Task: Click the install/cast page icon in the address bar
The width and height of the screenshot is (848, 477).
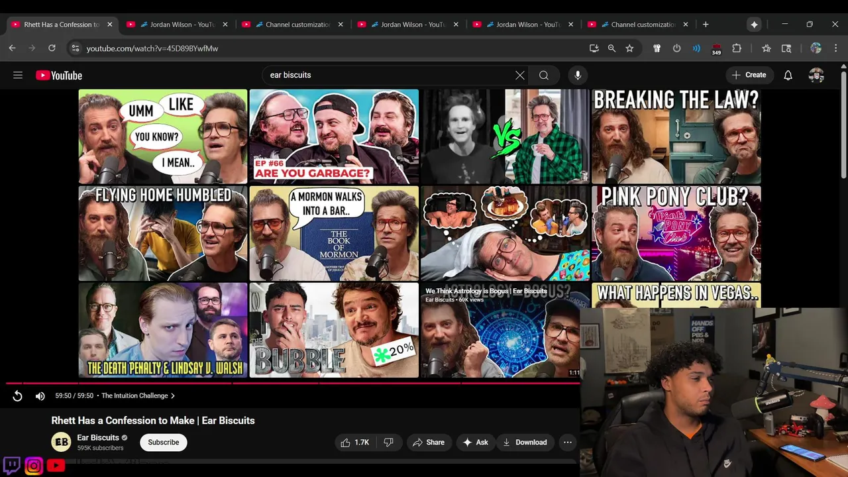Action: (594, 48)
